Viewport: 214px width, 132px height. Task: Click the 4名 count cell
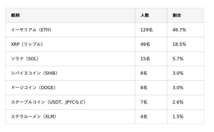pos(144,116)
